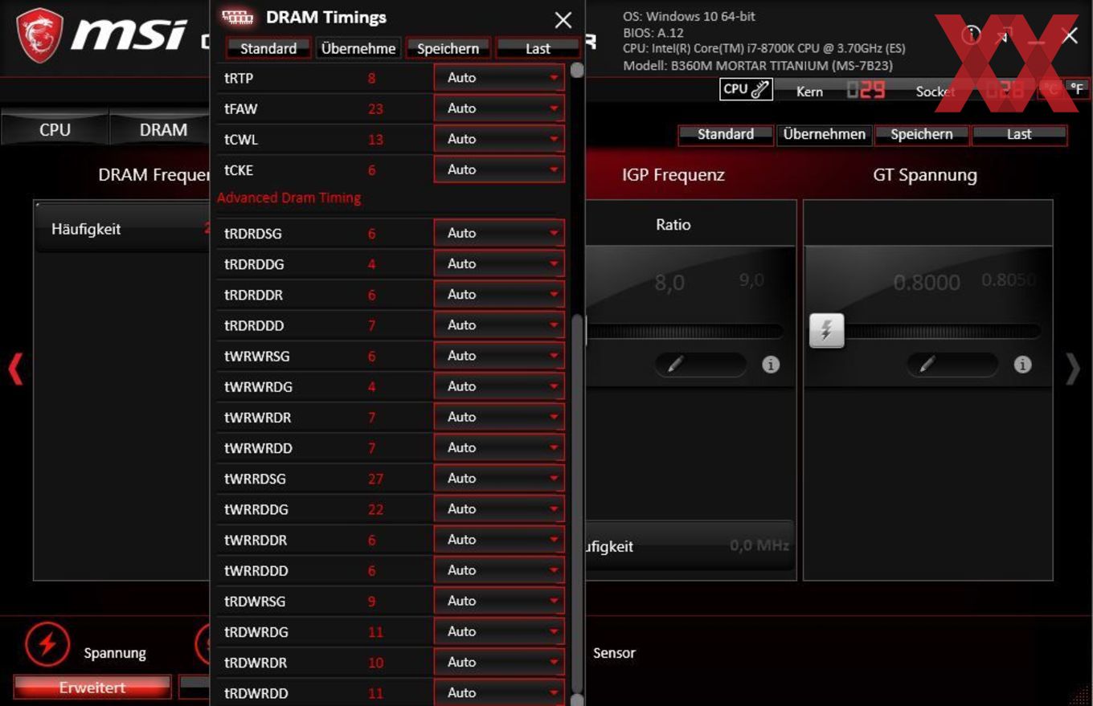This screenshot has height=706, width=1093.
Task: Open tCWL Auto dropdown
Action: tap(499, 139)
